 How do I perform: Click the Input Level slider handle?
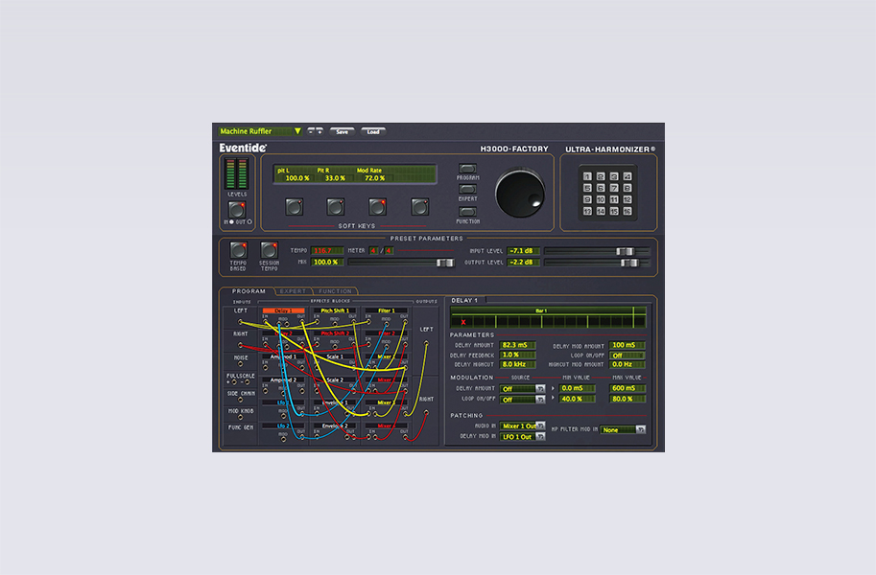coord(626,251)
